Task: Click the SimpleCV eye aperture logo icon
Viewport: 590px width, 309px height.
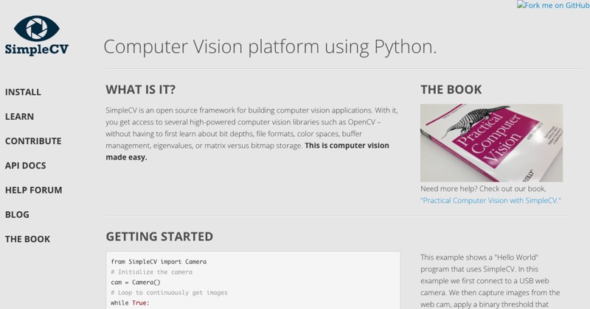Action: (36, 29)
